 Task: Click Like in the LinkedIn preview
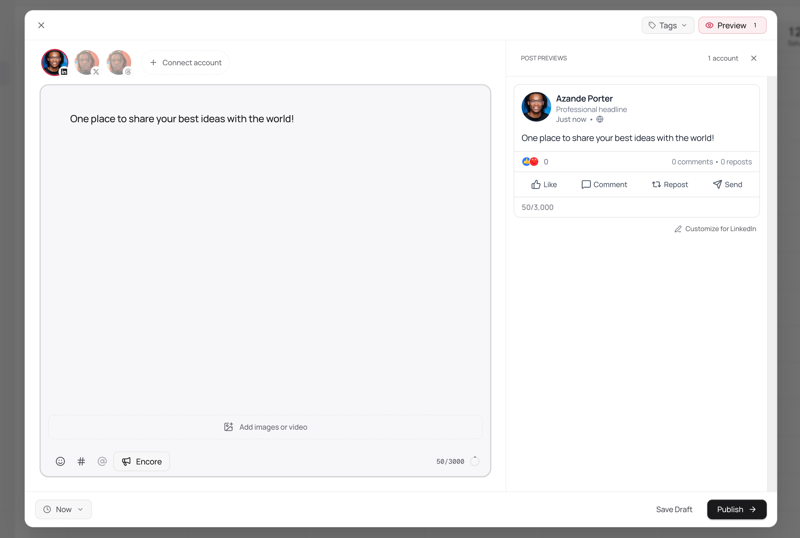point(544,185)
